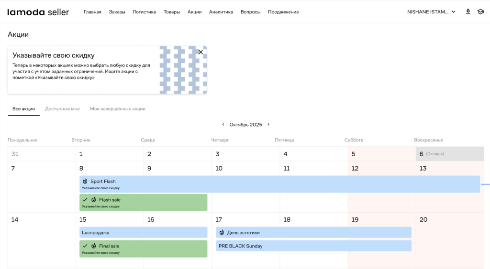Go to previous month with left arrow
This screenshot has height=269, width=490.
[x=223, y=125]
